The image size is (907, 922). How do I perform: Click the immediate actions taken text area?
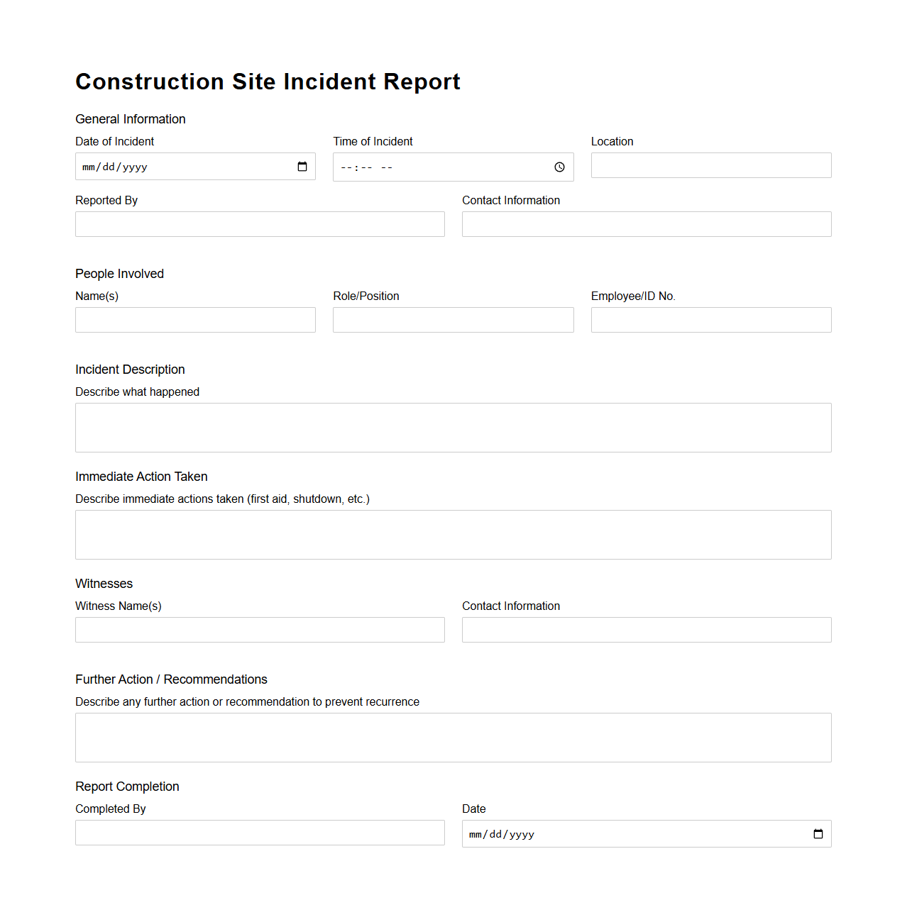point(453,534)
